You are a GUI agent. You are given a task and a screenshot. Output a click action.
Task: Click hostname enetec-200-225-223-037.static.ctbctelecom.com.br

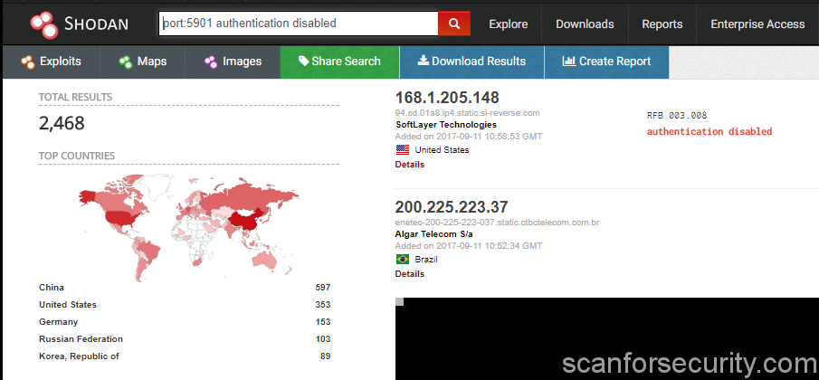[497, 223]
